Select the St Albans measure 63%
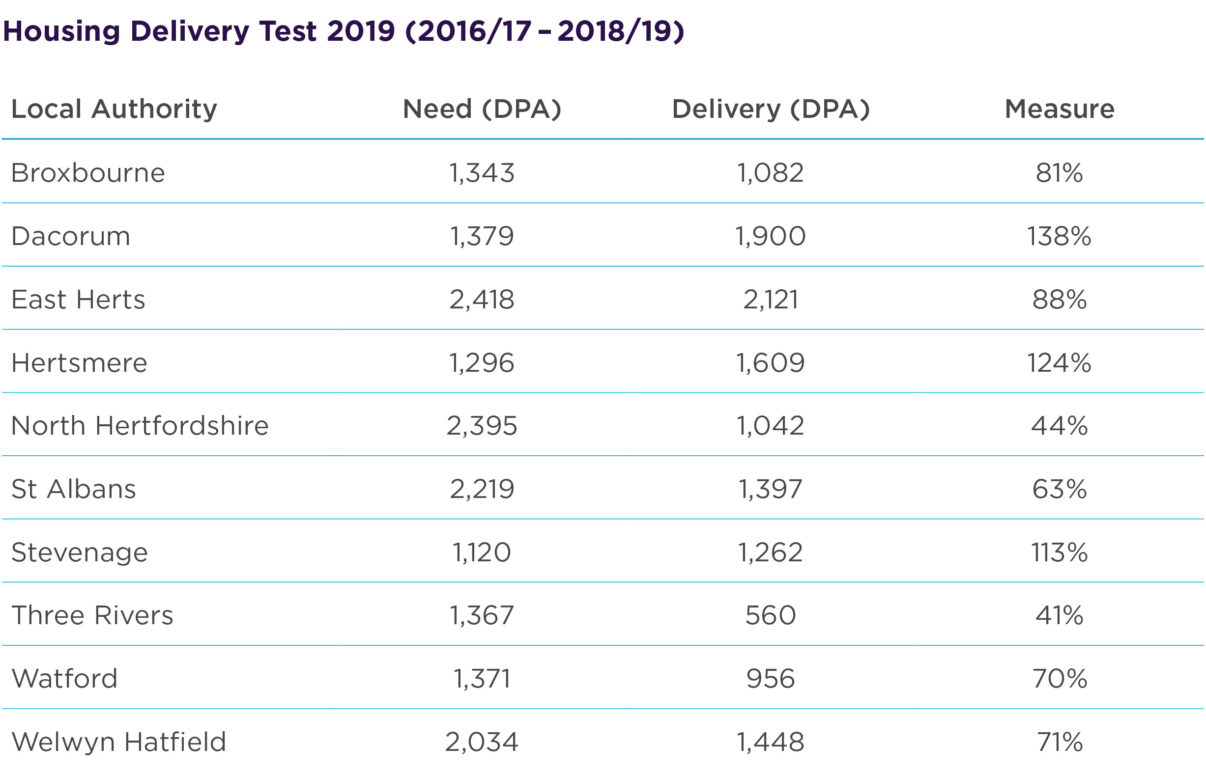 click(x=1059, y=489)
